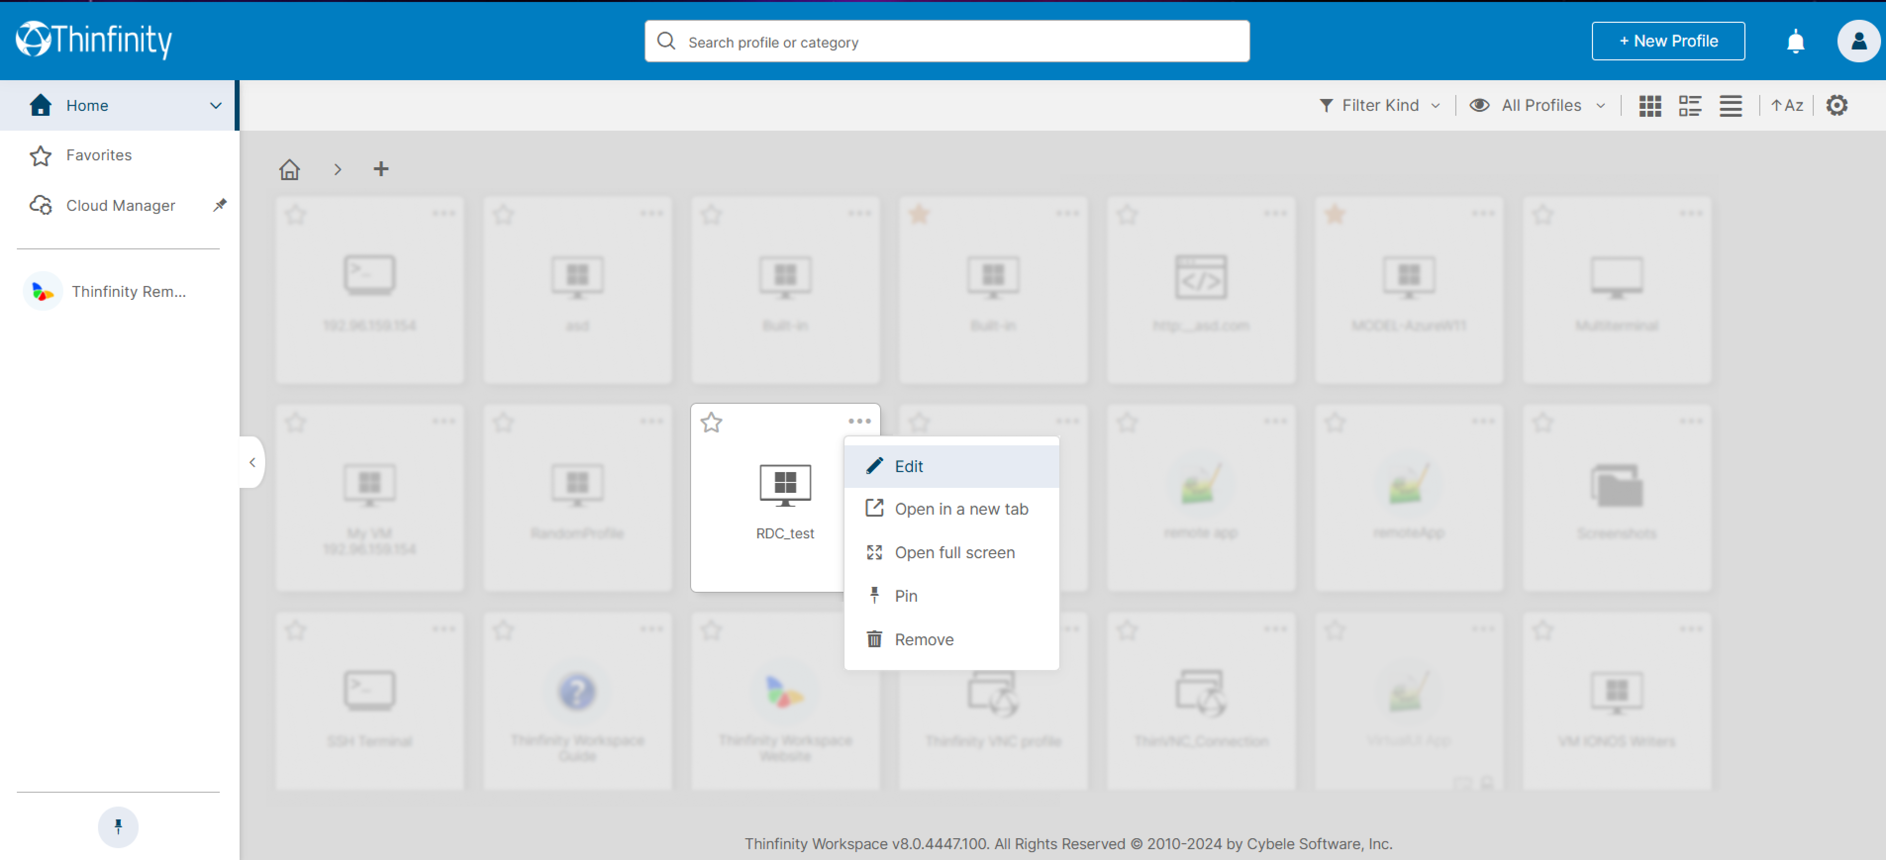
Task: Open Filter Kind dropdown
Action: [1380, 105]
